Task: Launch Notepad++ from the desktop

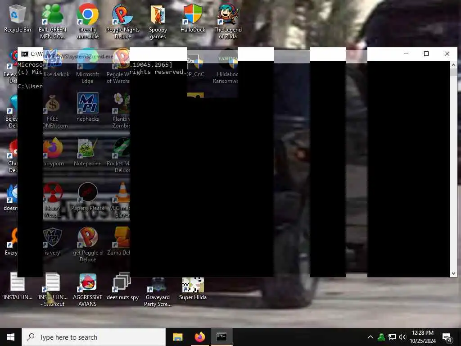Action: click(88, 152)
